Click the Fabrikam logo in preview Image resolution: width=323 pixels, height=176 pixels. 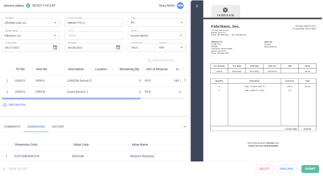point(226,11)
